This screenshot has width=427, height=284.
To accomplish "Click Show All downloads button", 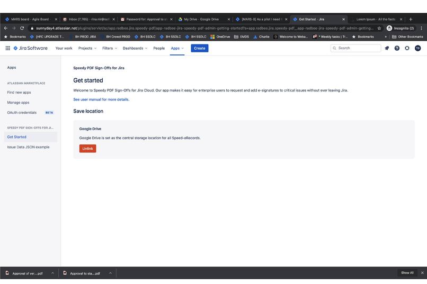I will click(x=407, y=272).
